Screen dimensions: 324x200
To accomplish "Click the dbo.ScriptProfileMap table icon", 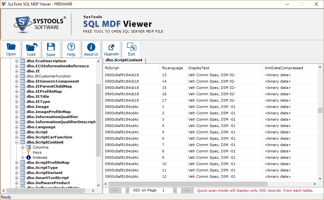I will coord(23,163).
